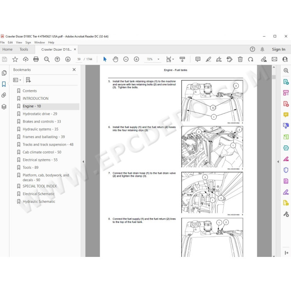The width and height of the screenshot is (291, 291).
Task: Open SPECIAL TOOL INDEX bookmark
Action: (x=40, y=186)
